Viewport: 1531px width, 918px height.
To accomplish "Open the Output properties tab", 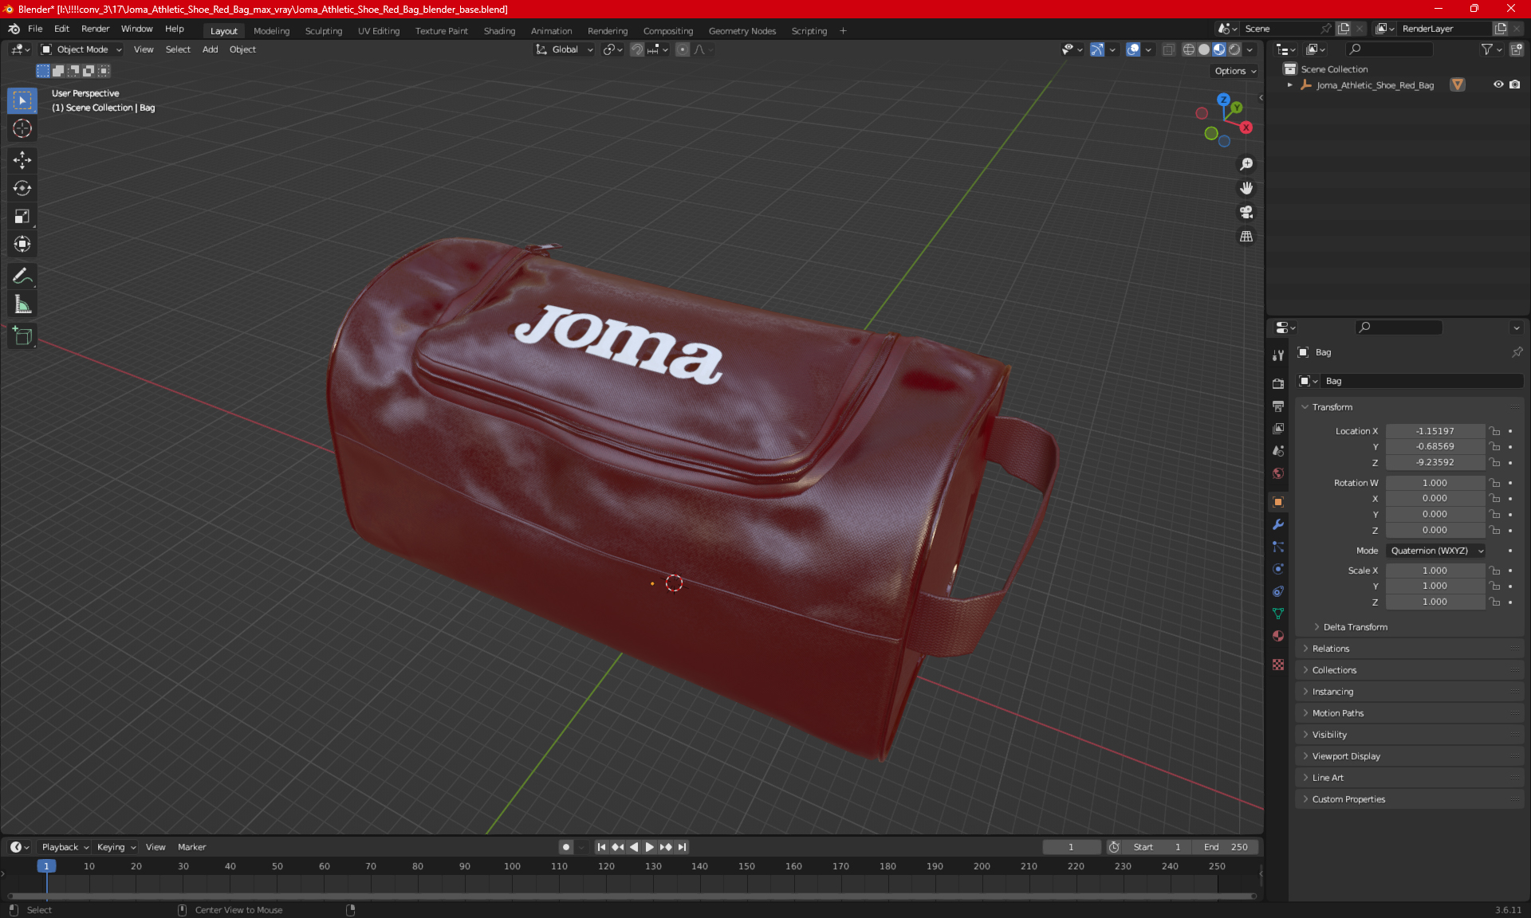I will [1278, 406].
